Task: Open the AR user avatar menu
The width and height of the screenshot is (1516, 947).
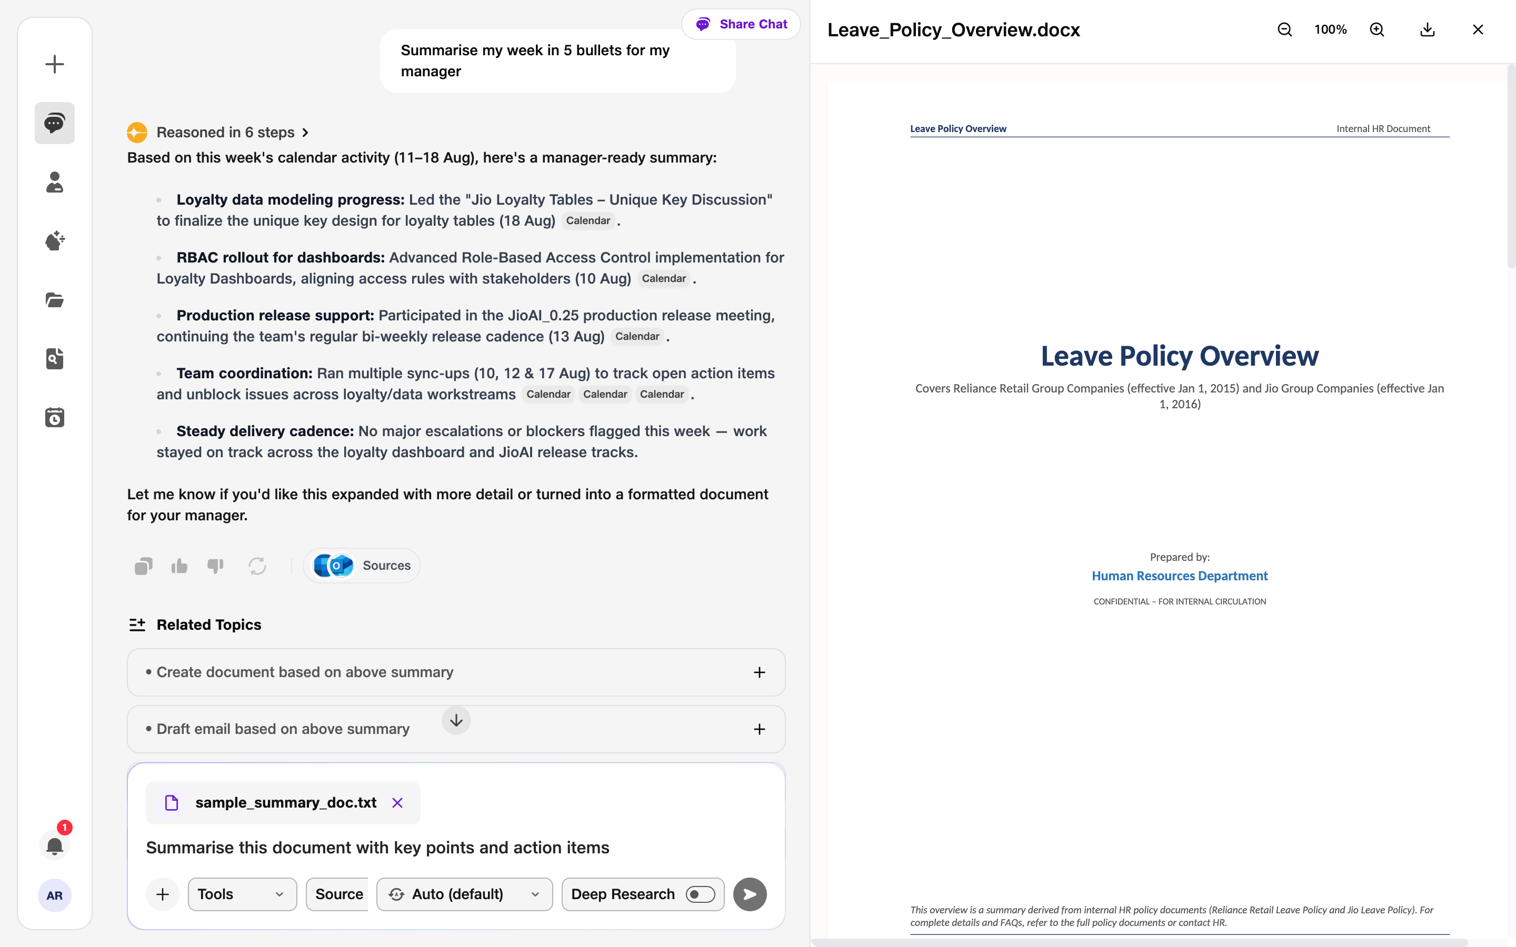Action: click(55, 895)
